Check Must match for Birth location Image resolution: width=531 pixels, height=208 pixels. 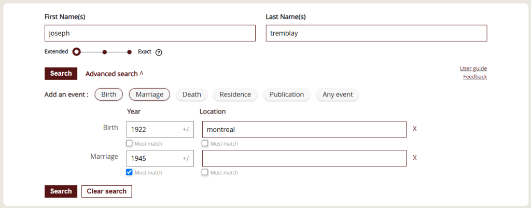[x=205, y=143]
